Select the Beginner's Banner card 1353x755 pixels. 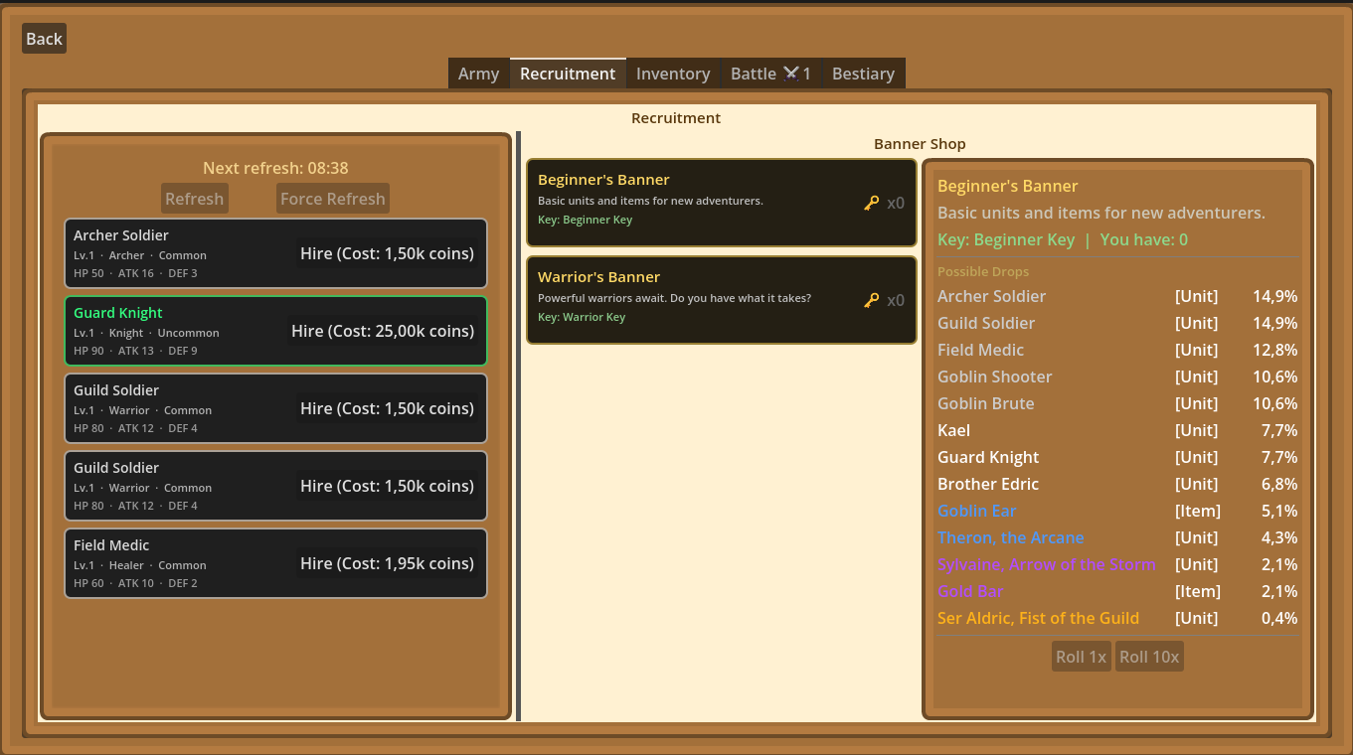[x=722, y=203]
